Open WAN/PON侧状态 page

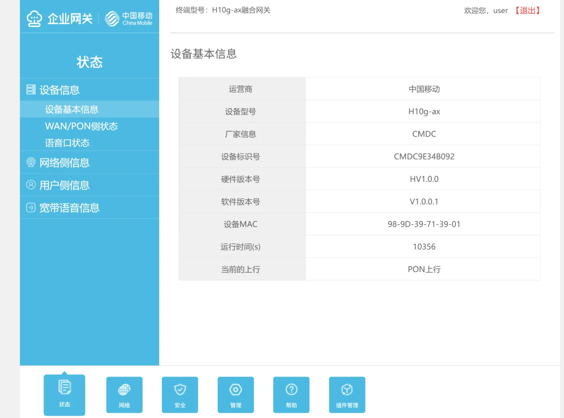pyautogui.click(x=81, y=126)
